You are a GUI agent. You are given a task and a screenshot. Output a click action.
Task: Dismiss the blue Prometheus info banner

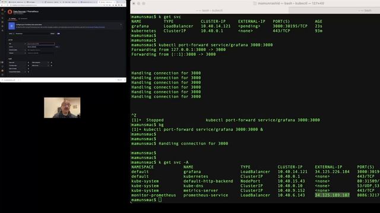[121, 25]
